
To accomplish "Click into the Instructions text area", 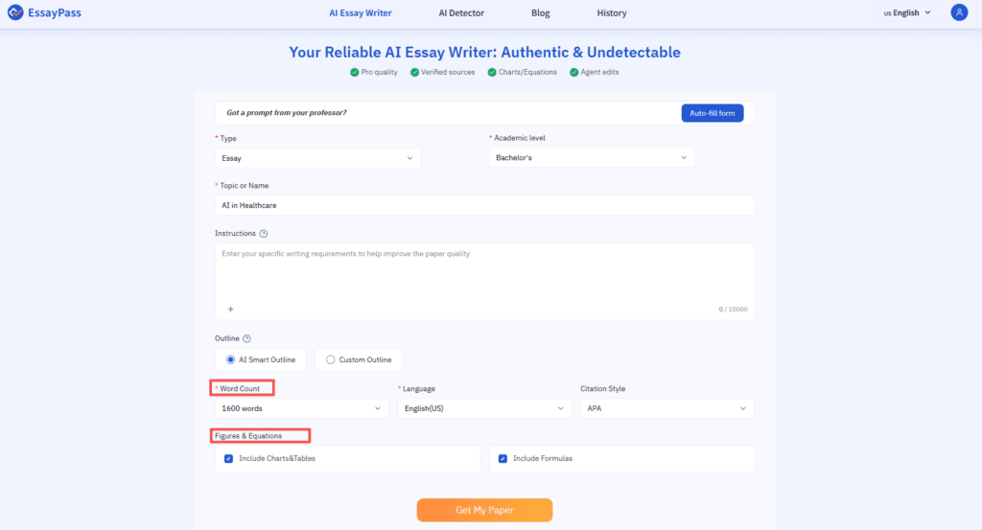I will click(484, 282).
